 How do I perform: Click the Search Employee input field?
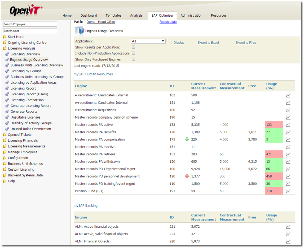click(x=30, y=24)
